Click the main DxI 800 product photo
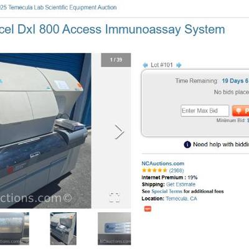The image size is (249, 249). point(45,131)
